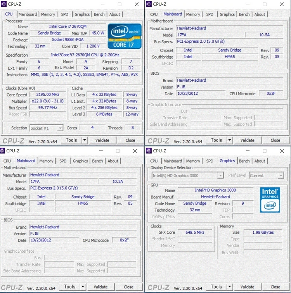Expand the Intel(R) HD Graphics 3000 device dropdown
The width and height of the screenshot is (291, 293).
point(187,176)
